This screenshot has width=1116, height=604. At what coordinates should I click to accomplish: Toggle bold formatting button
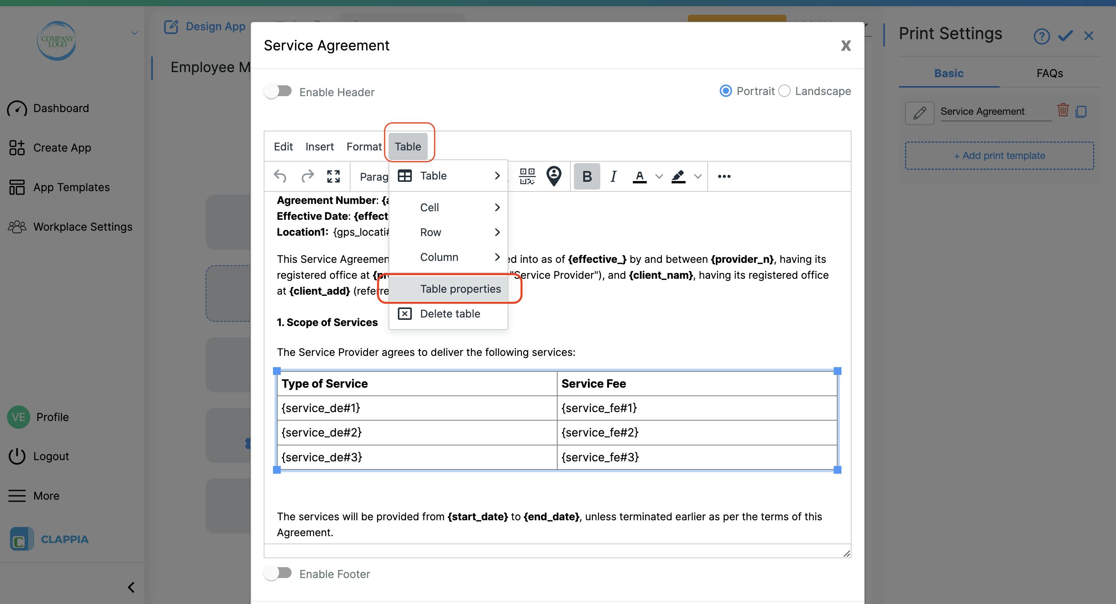pos(587,176)
